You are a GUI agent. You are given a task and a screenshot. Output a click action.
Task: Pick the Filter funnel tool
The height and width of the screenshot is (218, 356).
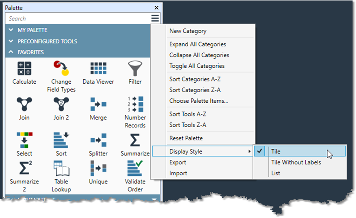[135, 69]
